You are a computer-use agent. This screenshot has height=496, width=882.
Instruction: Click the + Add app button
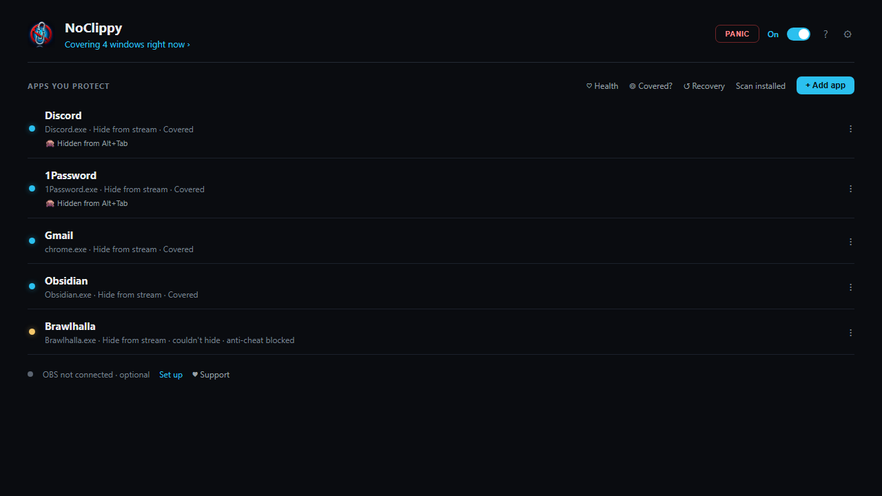[825, 85]
